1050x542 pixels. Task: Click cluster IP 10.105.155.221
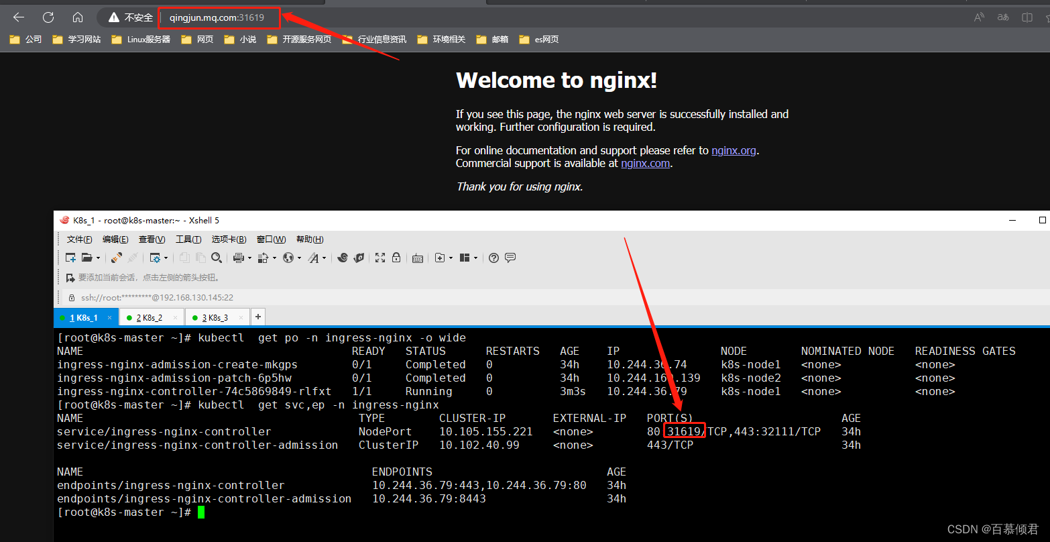click(486, 431)
